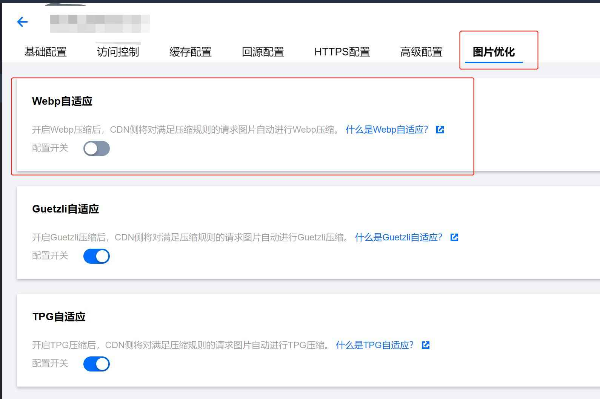Click external link icon beside Guetzli help link
This screenshot has height=399, width=600.
coord(454,237)
